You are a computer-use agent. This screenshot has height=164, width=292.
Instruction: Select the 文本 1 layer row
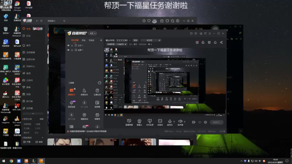click(85, 45)
